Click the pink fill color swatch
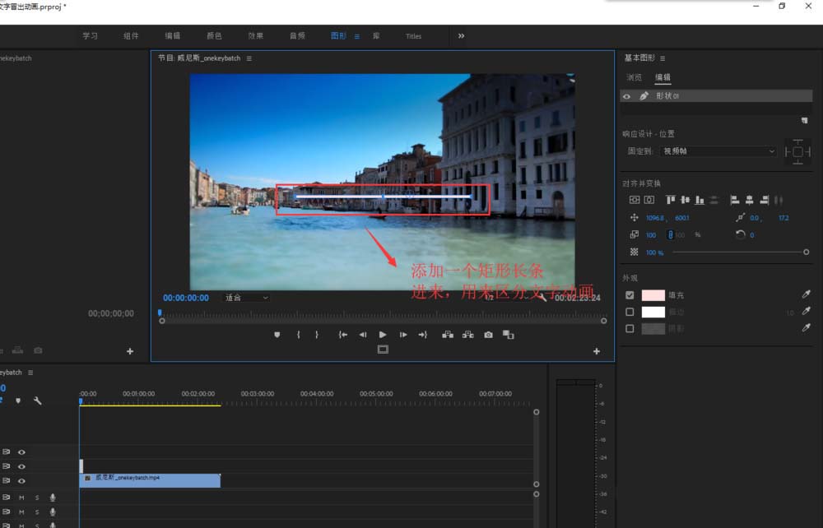 point(653,295)
